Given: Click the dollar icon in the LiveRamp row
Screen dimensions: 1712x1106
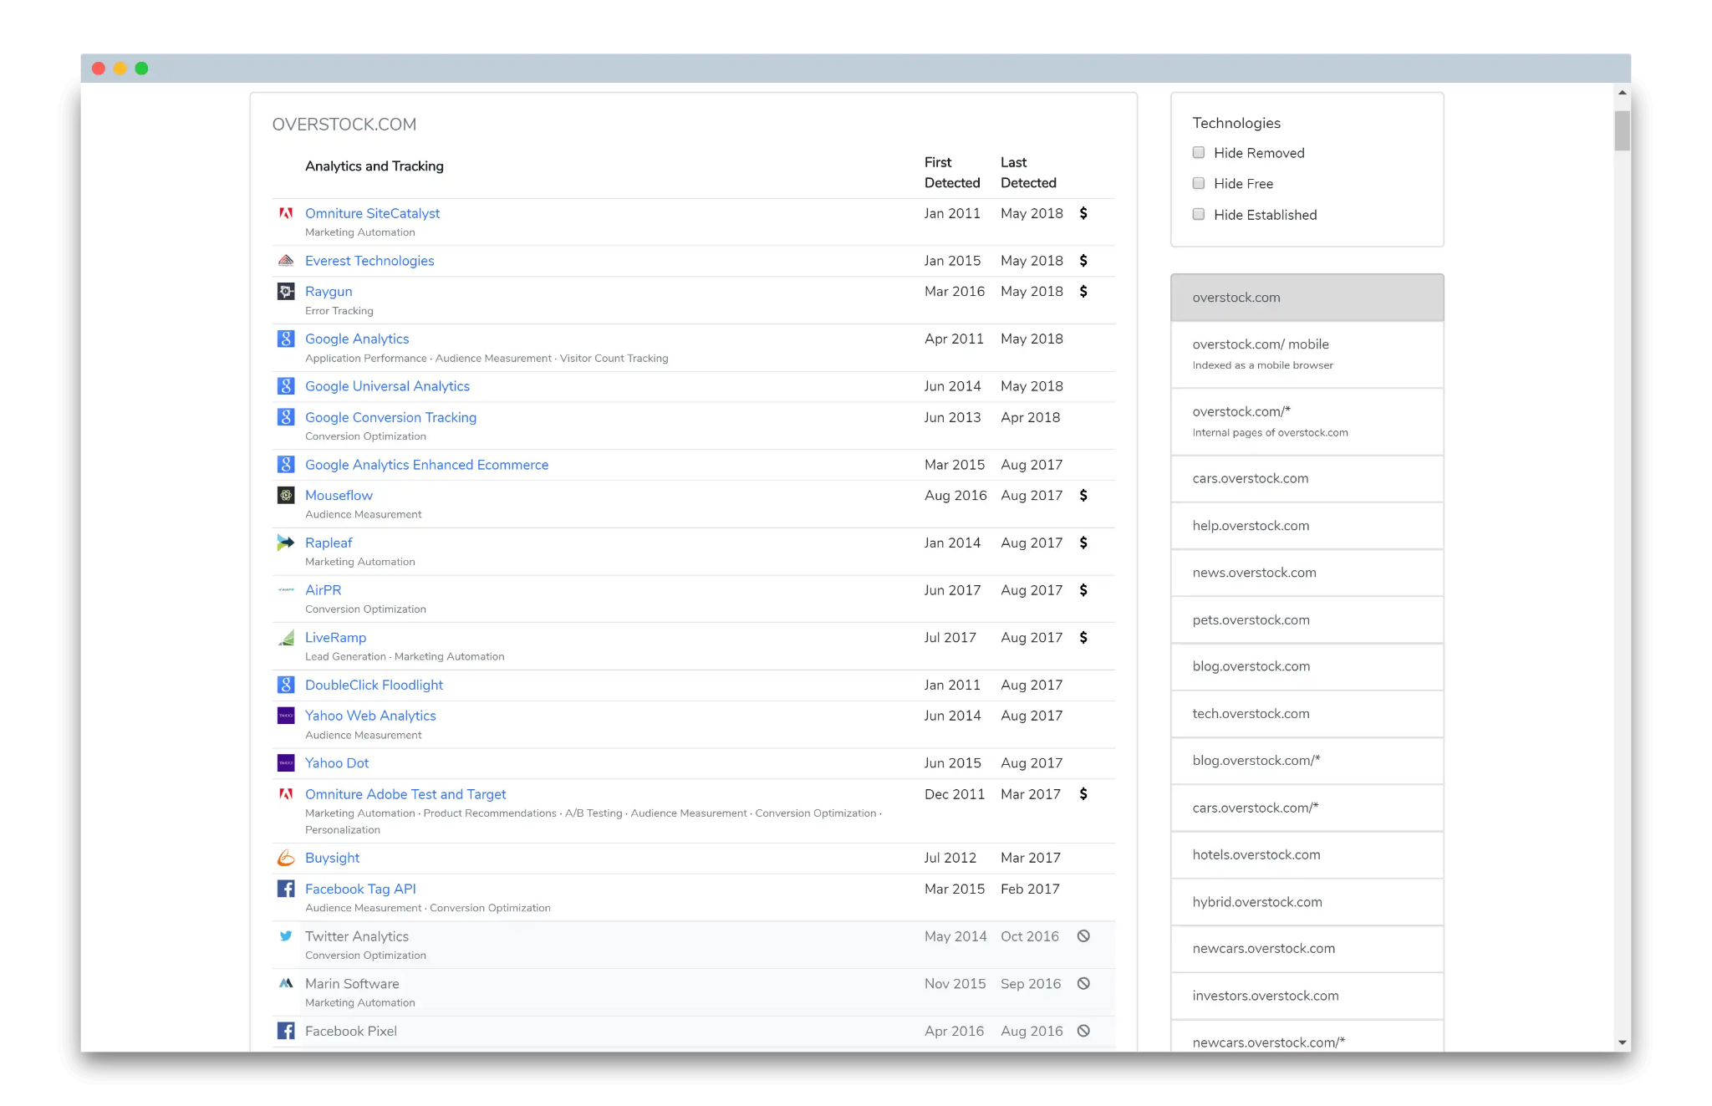Looking at the screenshot, I should click(1083, 638).
